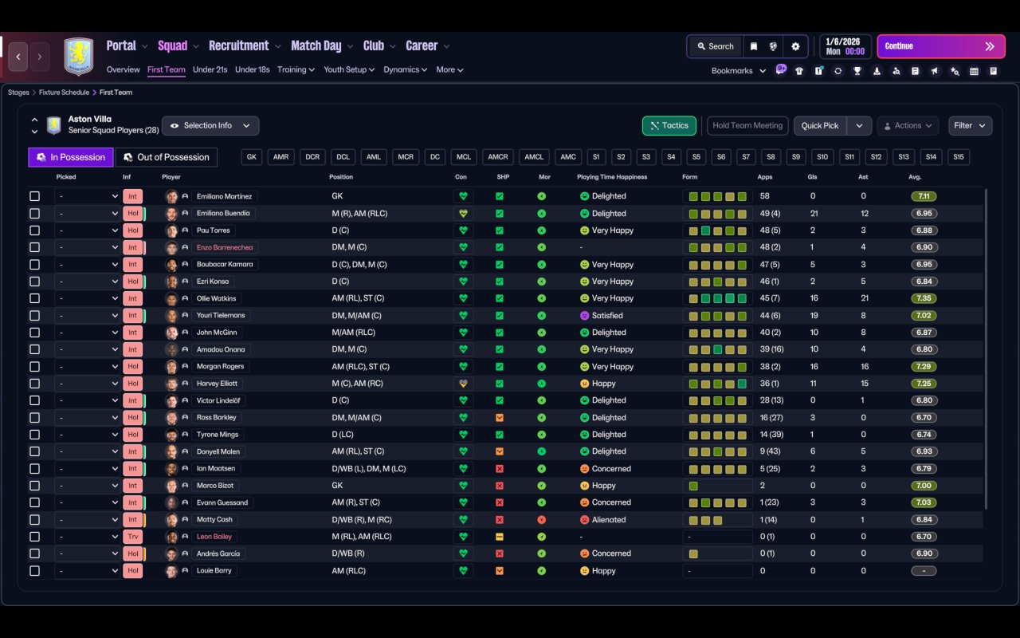The height and width of the screenshot is (638, 1020).
Task: Click Ollie Watkins' player face icon
Action: click(171, 298)
